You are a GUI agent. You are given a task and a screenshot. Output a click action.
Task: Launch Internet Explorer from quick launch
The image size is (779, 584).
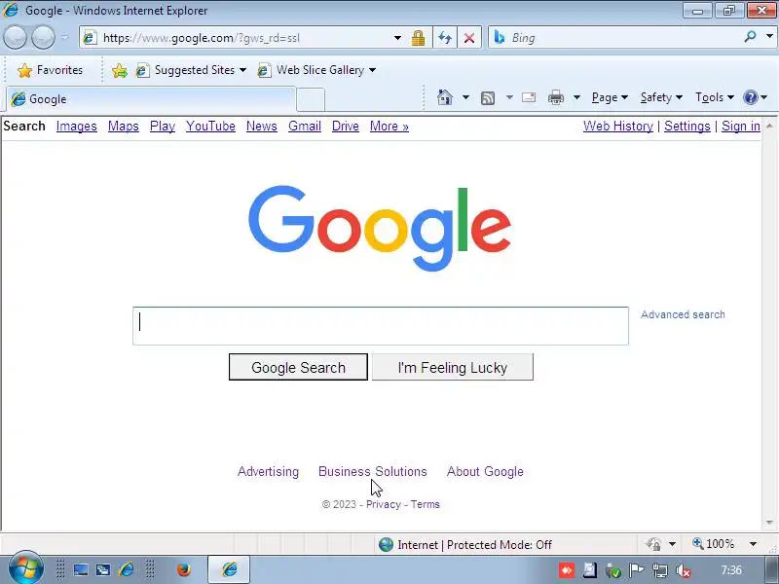click(x=127, y=569)
